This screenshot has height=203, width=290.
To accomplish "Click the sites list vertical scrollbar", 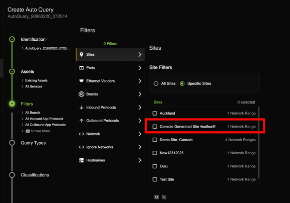I will coord(258,143).
